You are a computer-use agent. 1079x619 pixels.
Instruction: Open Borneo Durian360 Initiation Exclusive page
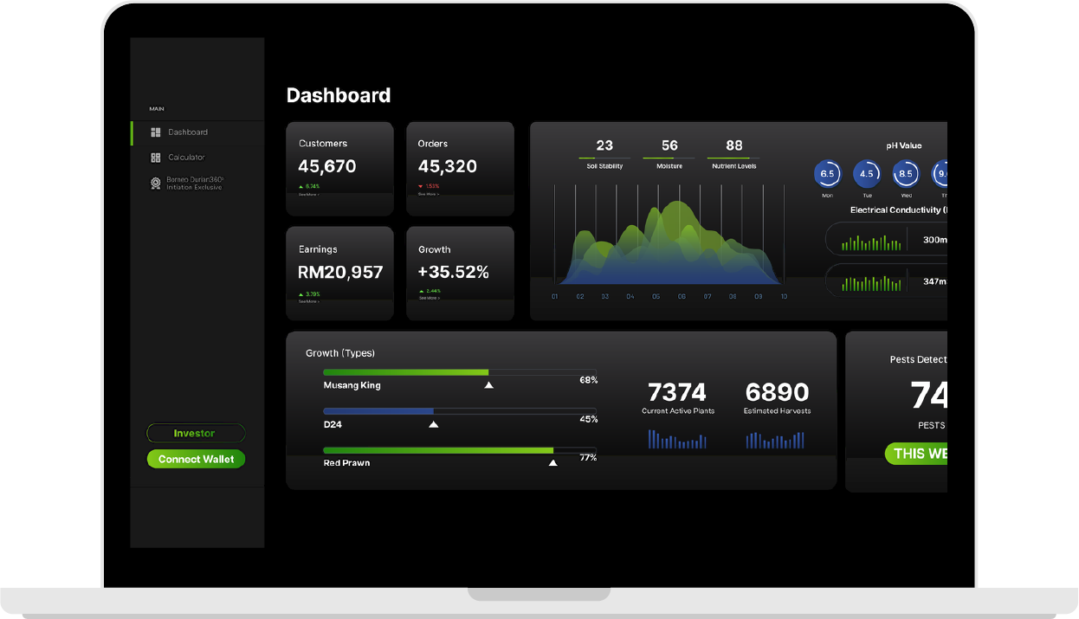[x=195, y=183]
